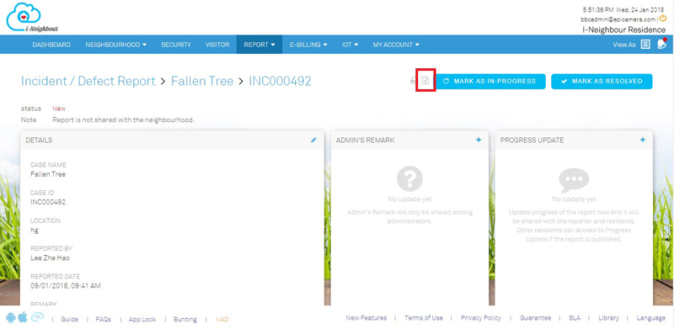Open the Security menu item
The width and height of the screenshot is (674, 329).
click(x=176, y=45)
